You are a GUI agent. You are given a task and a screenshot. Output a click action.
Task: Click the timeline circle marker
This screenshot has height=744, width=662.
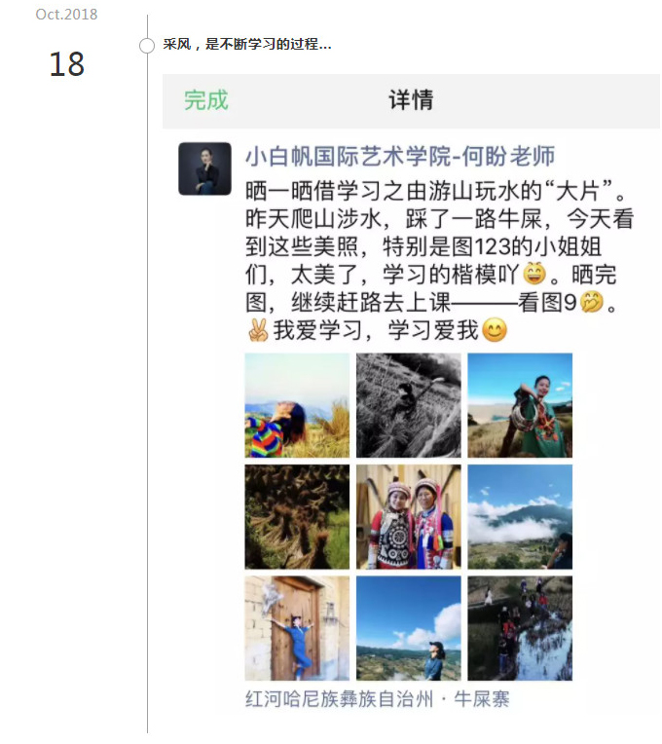pyautogui.click(x=147, y=46)
